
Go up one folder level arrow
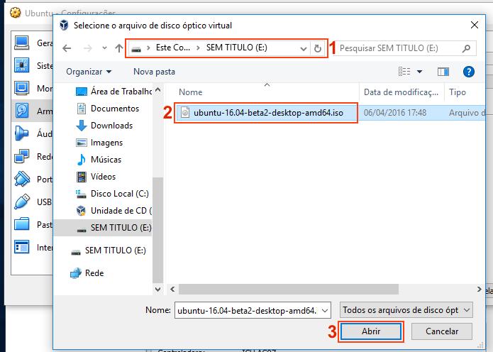tap(119, 48)
